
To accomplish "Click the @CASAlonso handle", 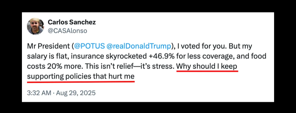I will pos(67,31).
